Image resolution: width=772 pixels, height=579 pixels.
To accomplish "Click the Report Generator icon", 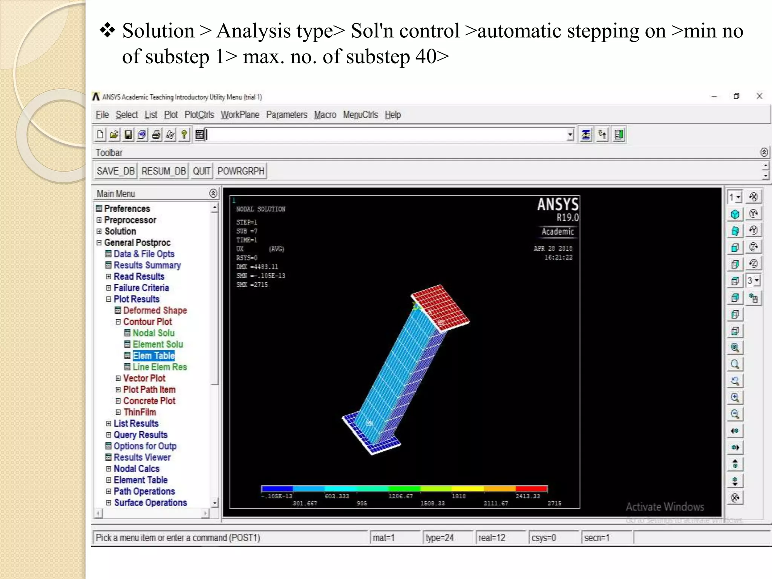I will (x=170, y=135).
